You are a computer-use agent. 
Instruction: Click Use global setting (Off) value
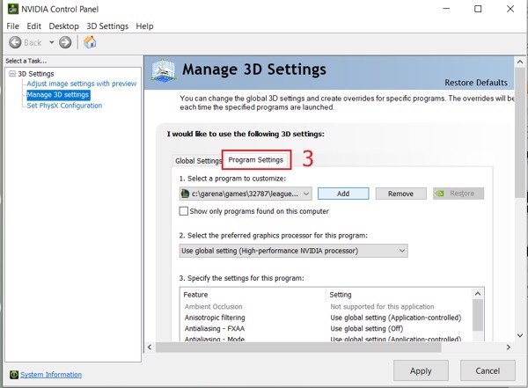point(367,328)
